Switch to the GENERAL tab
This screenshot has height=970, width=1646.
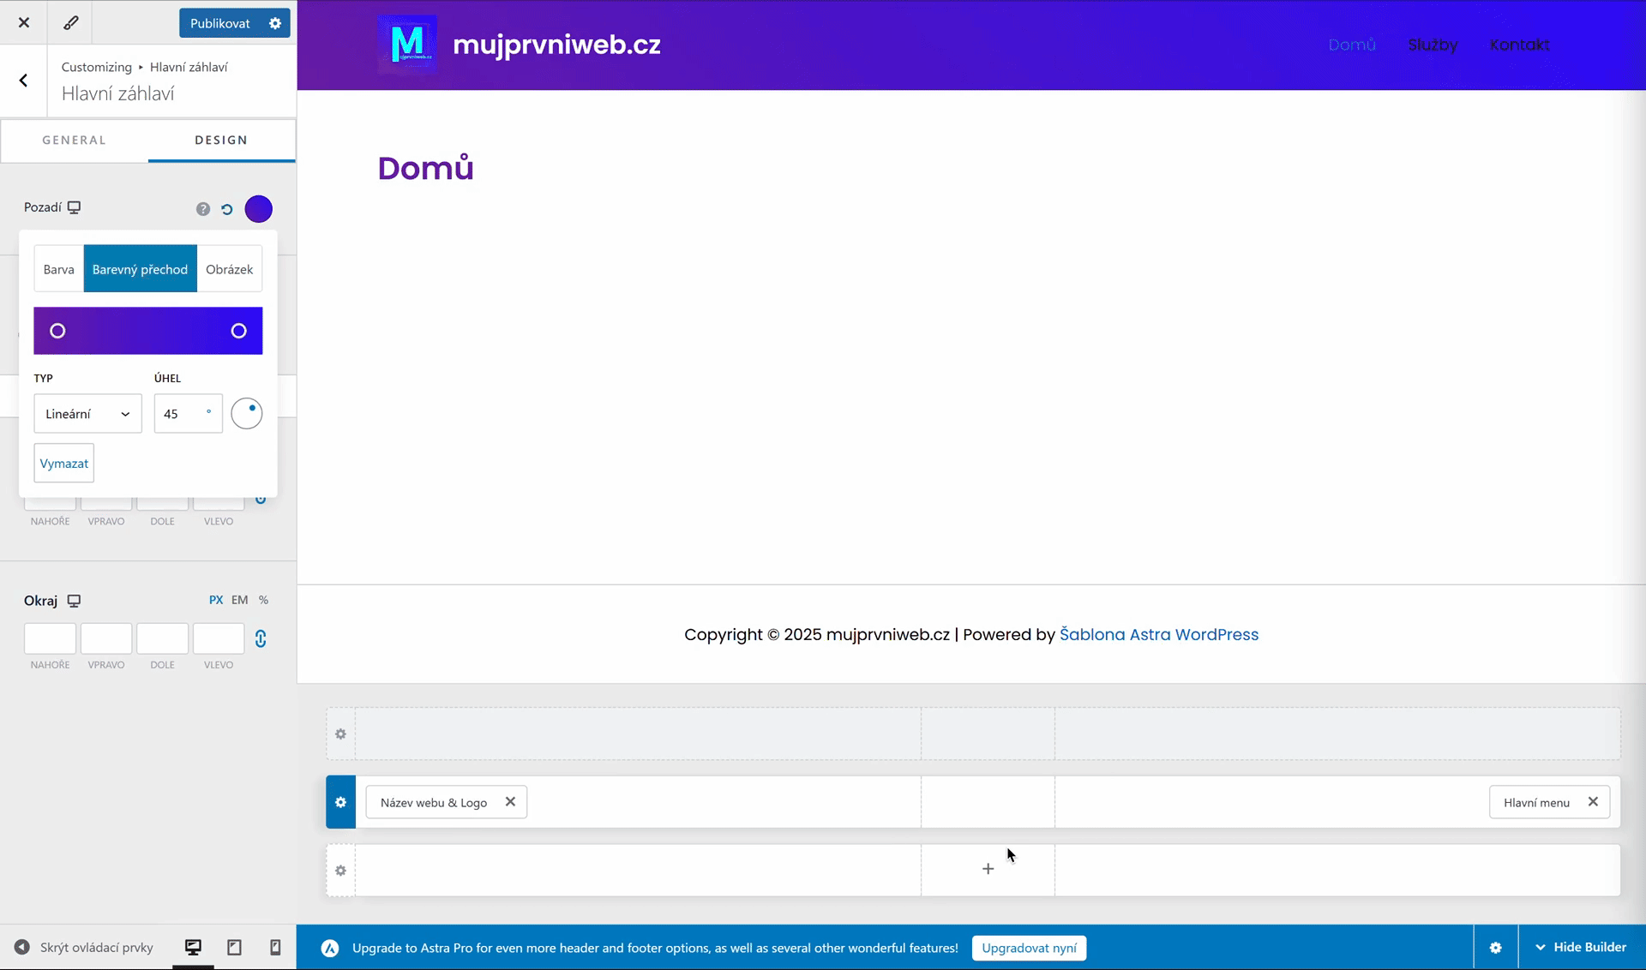75,140
